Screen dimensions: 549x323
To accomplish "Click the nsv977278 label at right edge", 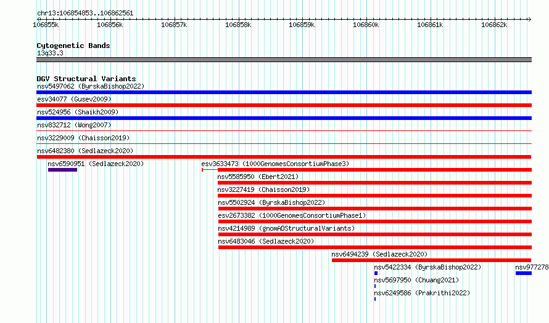I will pos(532,267).
